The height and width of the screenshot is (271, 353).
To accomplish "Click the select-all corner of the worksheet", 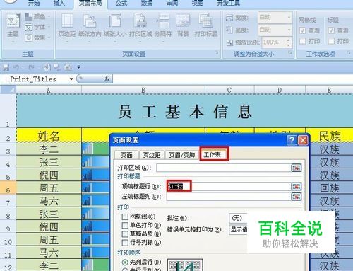I will (8, 90).
